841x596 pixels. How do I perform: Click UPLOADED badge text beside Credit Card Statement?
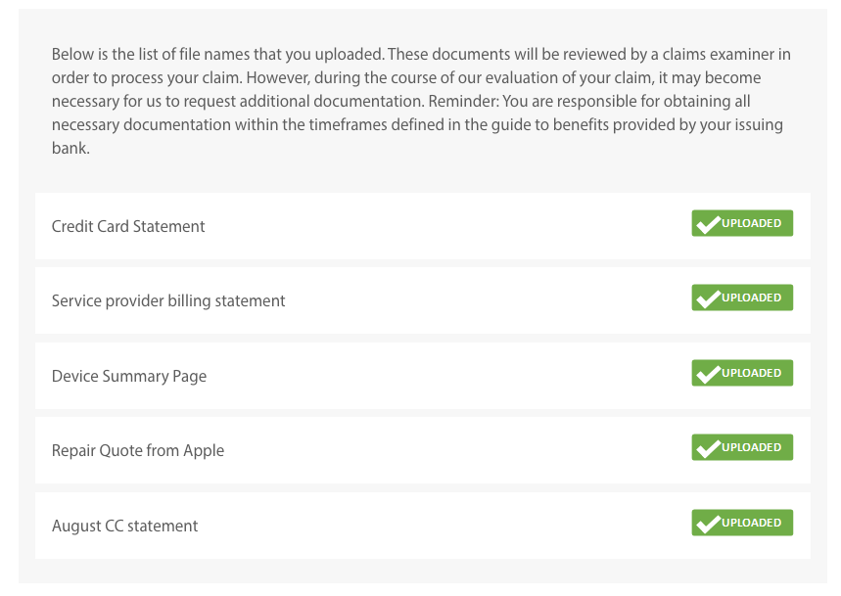tap(752, 223)
